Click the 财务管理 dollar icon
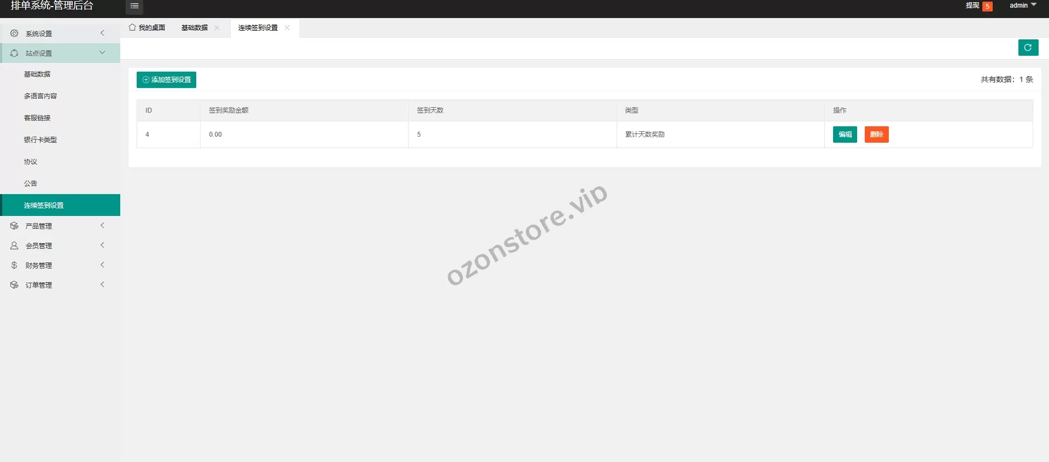1049x462 pixels. [x=14, y=265]
